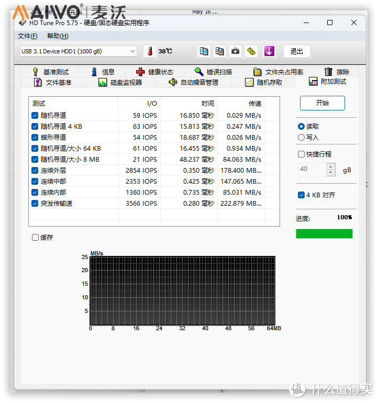
Task: Switch to the 文件基准 tab
Action: coord(52,83)
